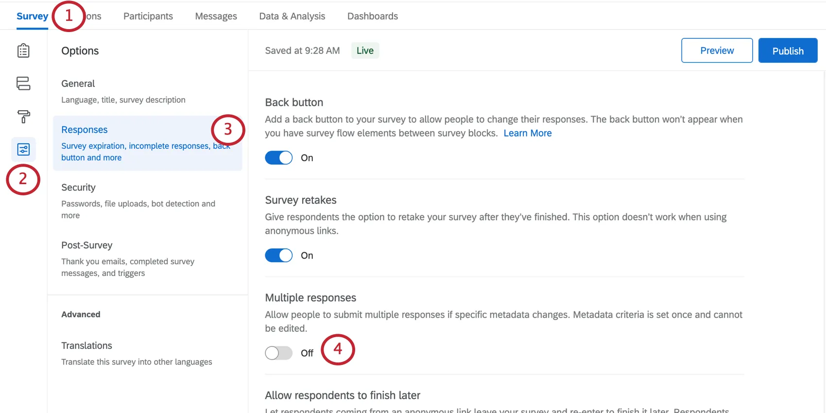
Task: Publish the survey
Action: tap(788, 51)
